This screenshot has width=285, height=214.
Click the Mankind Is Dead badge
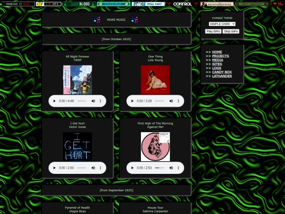pyautogui.click(x=18, y=4)
